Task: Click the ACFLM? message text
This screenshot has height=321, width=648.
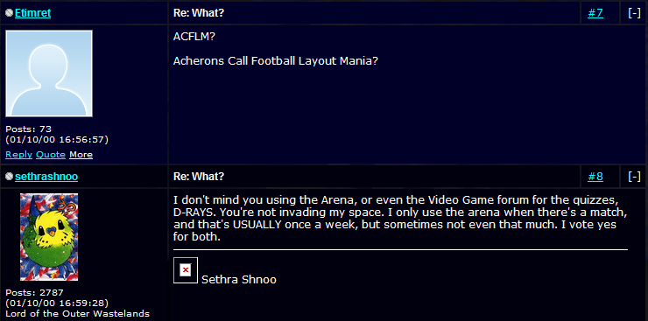Action: tap(194, 37)
